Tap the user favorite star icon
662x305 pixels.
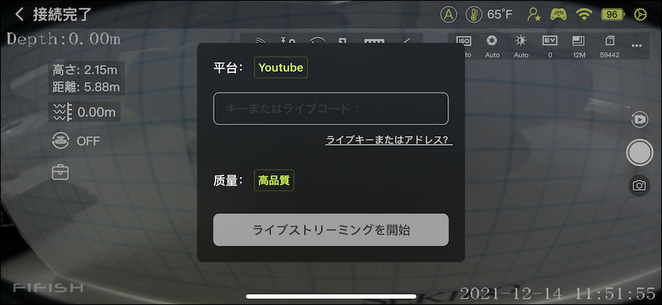(534, 14)
